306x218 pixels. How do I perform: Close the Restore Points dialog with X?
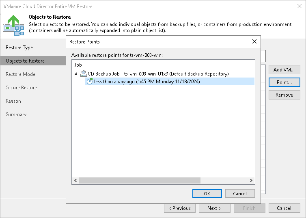point(254,41)
